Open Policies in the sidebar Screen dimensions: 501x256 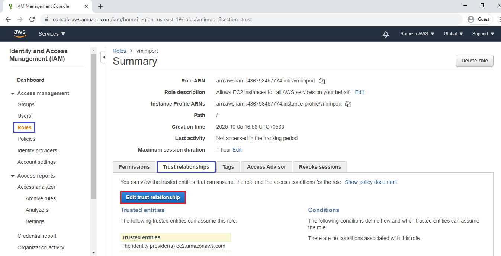tap(26, 139)
